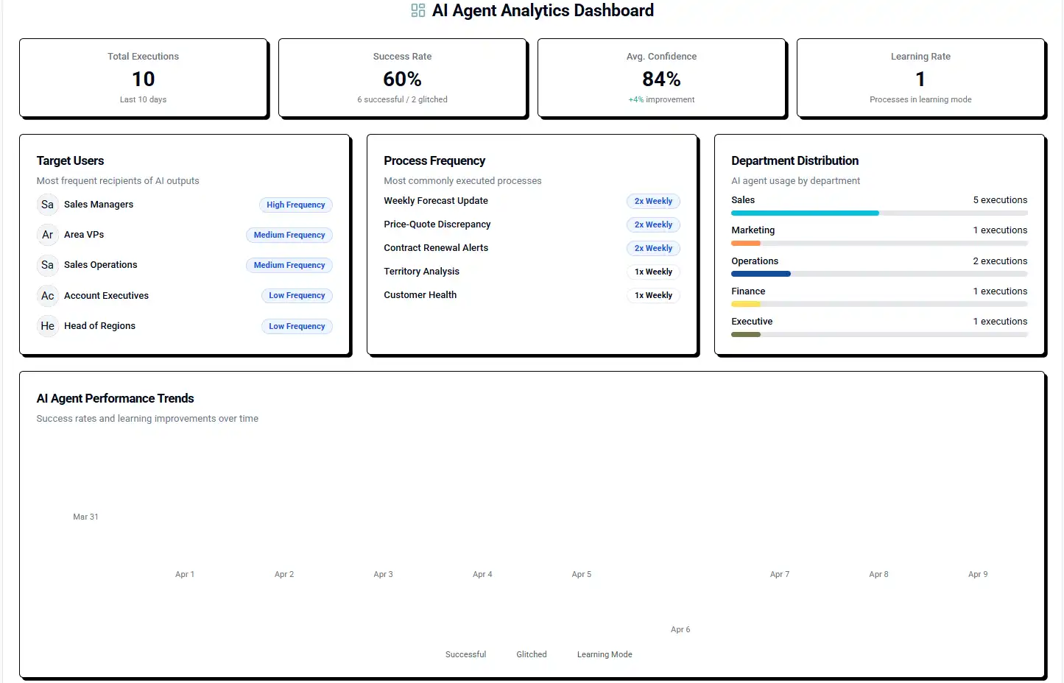The width and height of the screenshot is (1064, 683).
Task: Open the Success Rate card
Action: click(x=403, y=78)
